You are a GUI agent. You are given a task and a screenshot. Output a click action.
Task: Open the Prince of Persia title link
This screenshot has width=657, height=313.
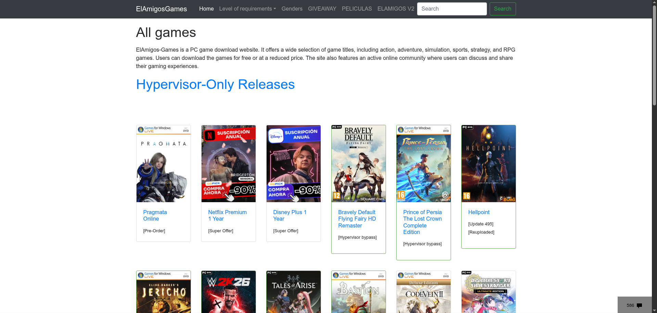click(422, 222)
